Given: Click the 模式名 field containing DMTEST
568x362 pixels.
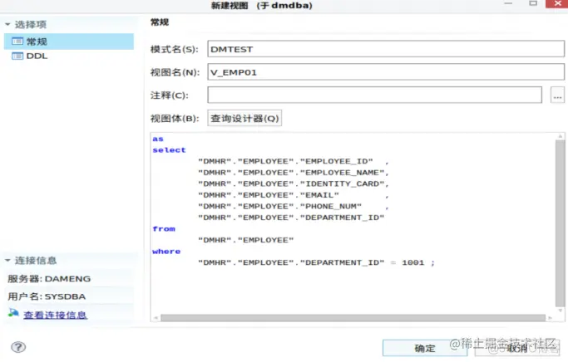Looking at the screenshot, I should click(x=386, y=49).
